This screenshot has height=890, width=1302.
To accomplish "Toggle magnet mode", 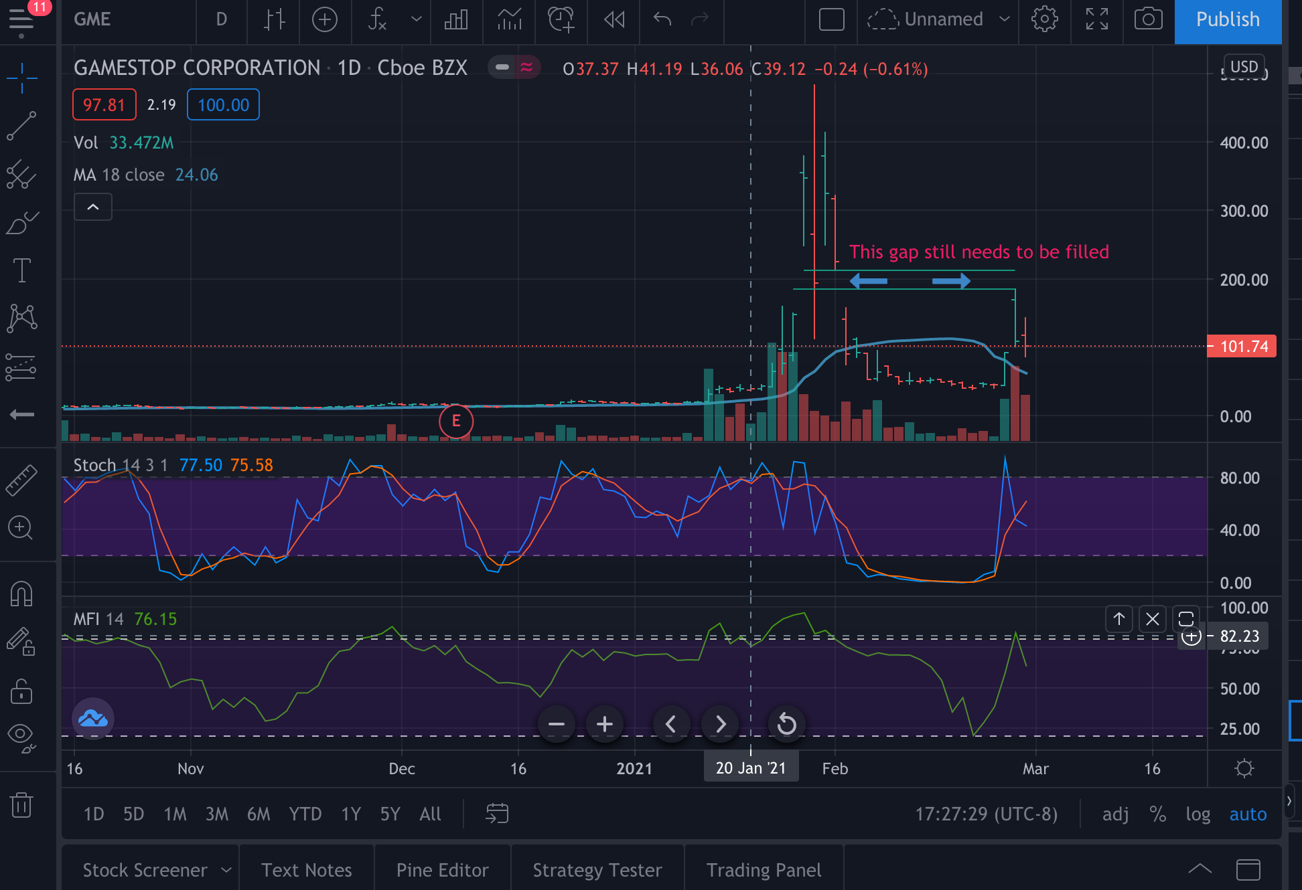I will pos(21,594).
